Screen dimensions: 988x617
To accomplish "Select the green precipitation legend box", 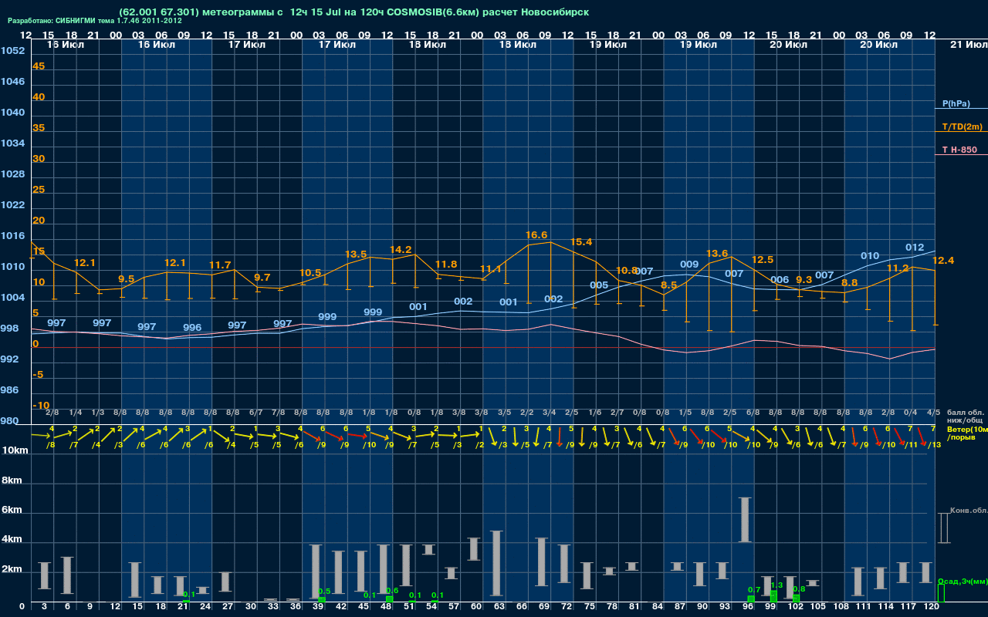I will click(x=941, y=593).
